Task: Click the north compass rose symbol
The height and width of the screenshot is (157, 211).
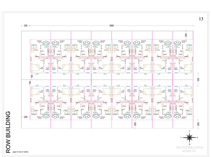Action: (190, 137)
